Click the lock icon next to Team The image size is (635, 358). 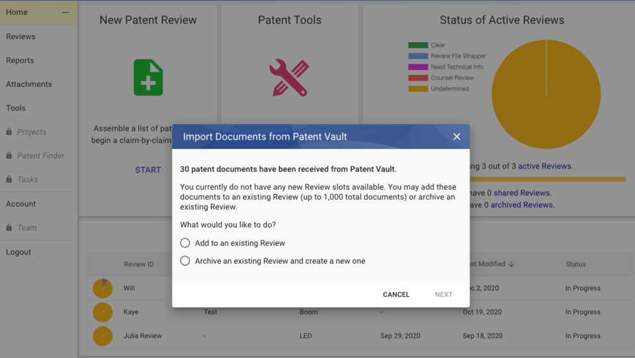coord(9,228)
